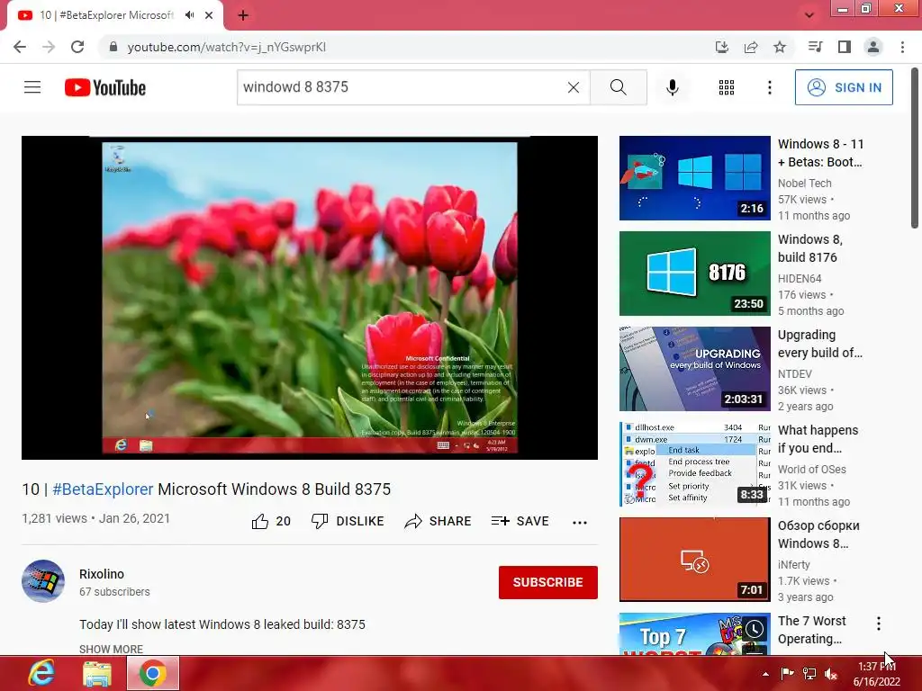The height and width of the screenshot is (691, 922).
Task: Select the BetaExplorer browser tab
Action: pos(115,15)
